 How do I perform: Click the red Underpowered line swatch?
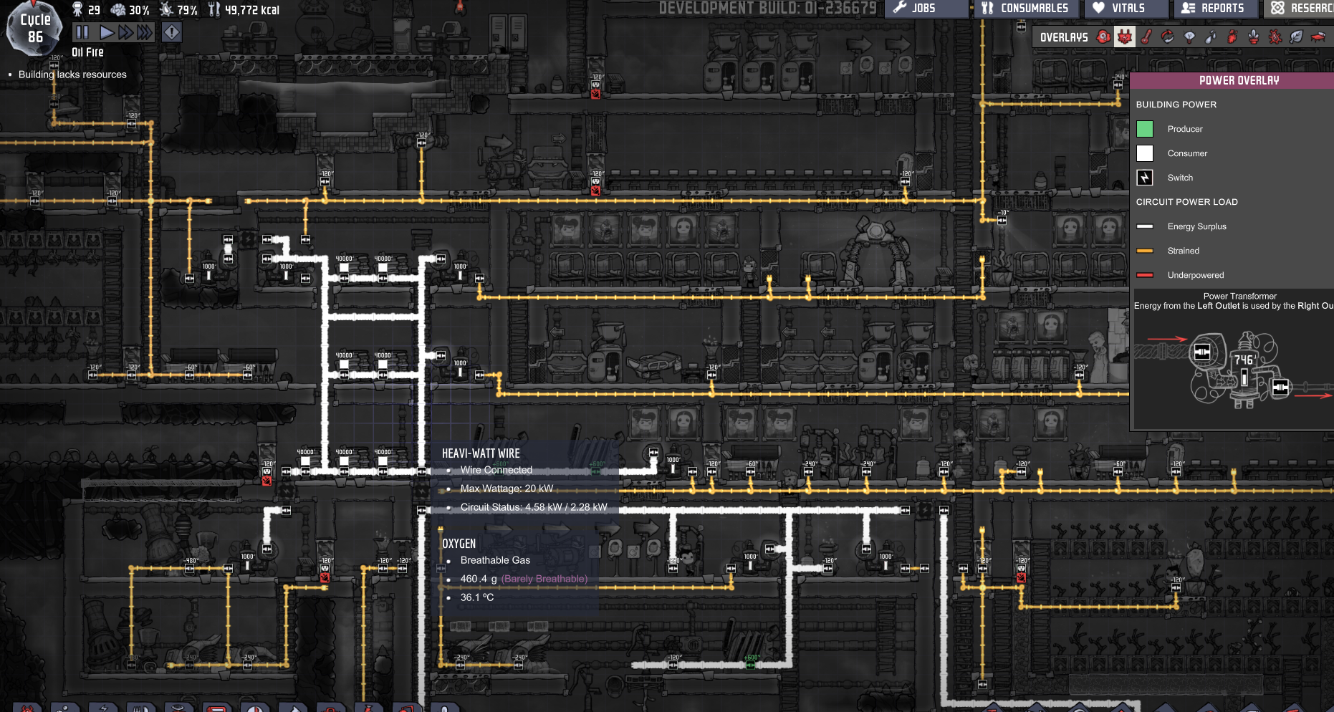coord(1145,275)
